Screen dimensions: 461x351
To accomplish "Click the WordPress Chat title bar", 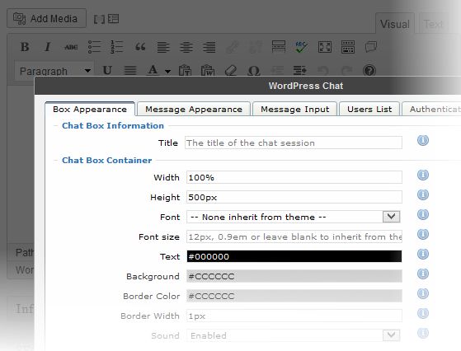I will click(x=247, y=86).
